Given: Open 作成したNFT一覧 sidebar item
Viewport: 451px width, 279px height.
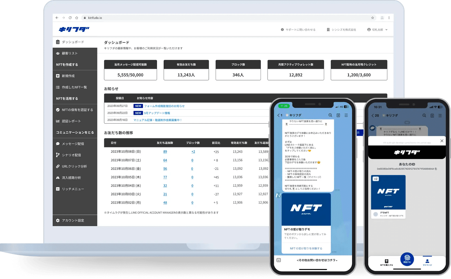Looking at the screenshot, I should click(x=75, y=87).
